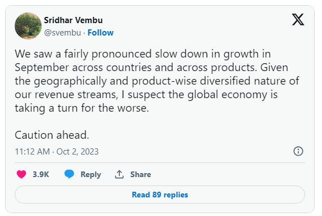
Task: Open the X logo link
Action: 298,20
